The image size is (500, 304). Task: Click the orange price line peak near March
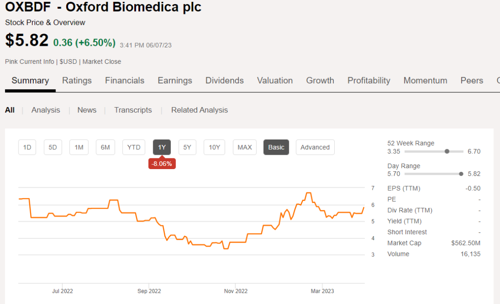pos(308,193)
